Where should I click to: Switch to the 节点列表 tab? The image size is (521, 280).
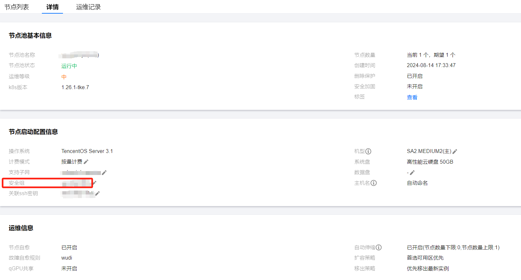tap(17, 7)
